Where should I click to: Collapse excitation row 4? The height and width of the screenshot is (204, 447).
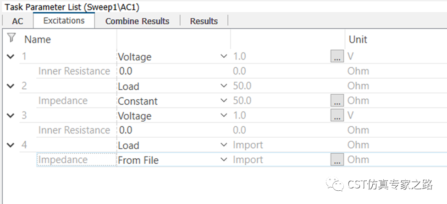(x=11, y=145)
